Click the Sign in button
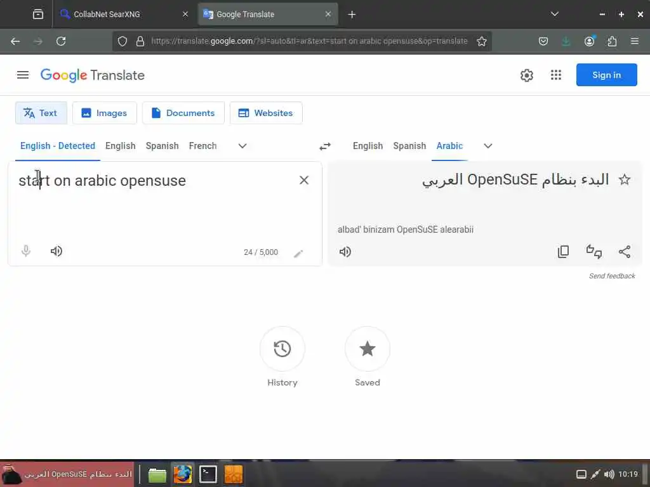This screenshot has width=650, height=487. 606,75
